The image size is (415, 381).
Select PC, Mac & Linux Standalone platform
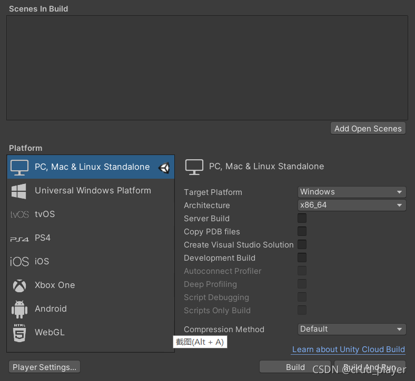point(91,167)
